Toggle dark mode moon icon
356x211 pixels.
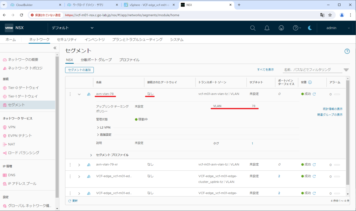[x=310, y=28]
